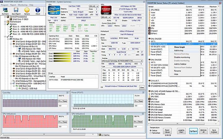The image size is (223, 139).
Task: Open the GPU #0 selector dropdown
Action: pyautogui.click(x=106, y=17)
